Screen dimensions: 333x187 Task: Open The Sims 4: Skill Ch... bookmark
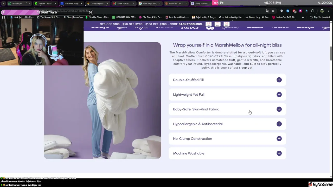pyautogui.click(x=48, y=17)
